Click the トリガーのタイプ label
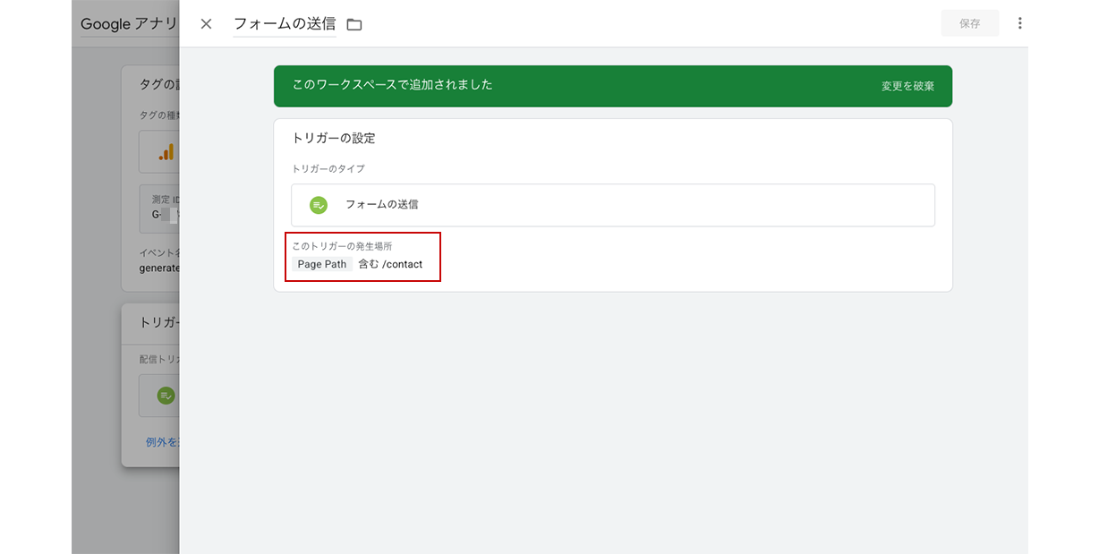Image resolution: width=1099 pixels, height=554 pixels. point(328,168)
